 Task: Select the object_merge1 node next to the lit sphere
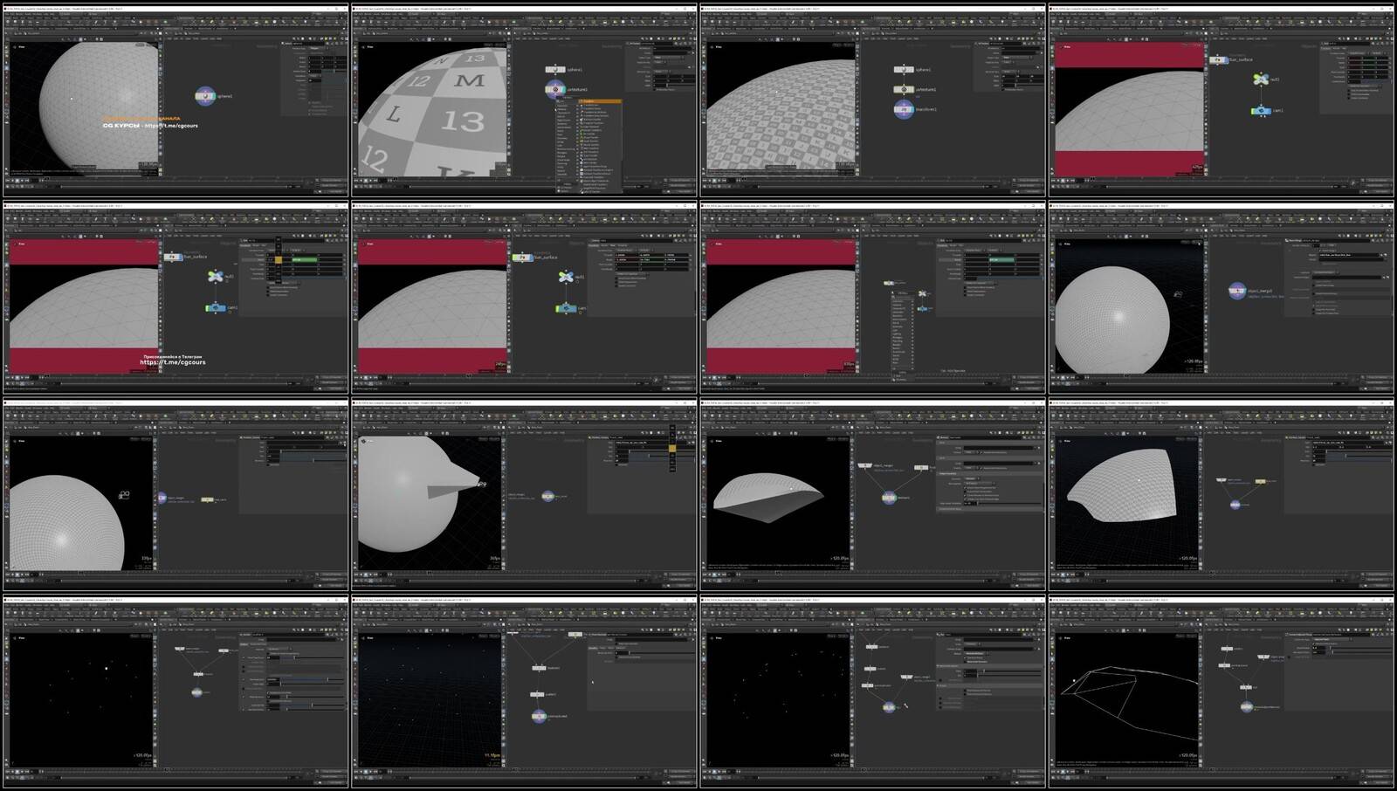[x=1236, y=291]
